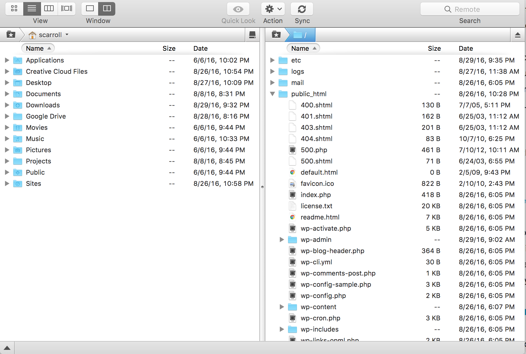Expand the Google Drive folder

7,116
